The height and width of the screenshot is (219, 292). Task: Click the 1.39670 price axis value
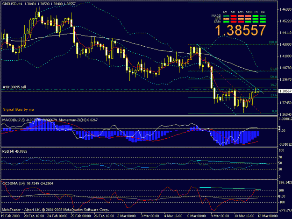pos(285,79)
